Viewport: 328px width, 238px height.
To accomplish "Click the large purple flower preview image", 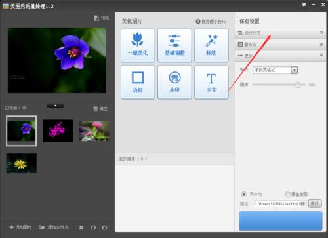I will click(x=57, y=60).
